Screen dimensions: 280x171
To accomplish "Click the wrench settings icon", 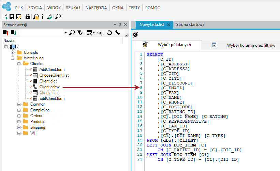I will coord(117,33).
